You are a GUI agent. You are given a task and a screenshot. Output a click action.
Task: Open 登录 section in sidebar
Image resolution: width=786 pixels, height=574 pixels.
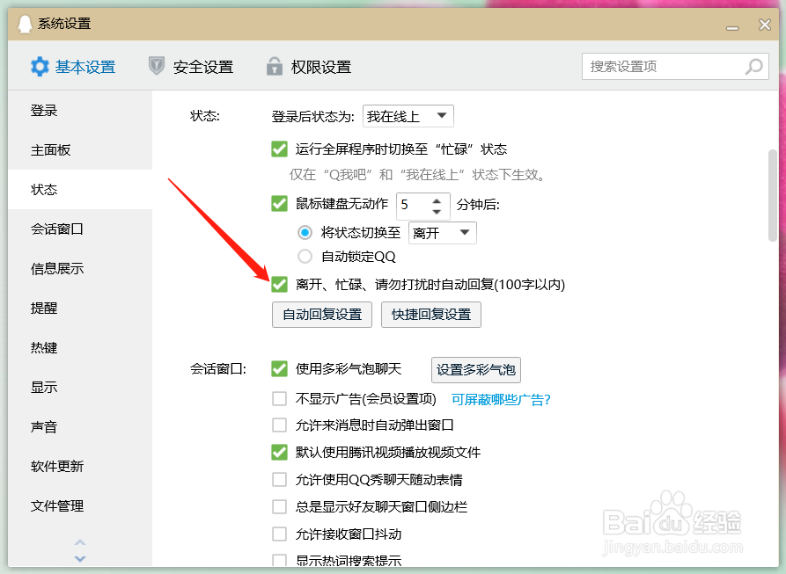[80, 110]
